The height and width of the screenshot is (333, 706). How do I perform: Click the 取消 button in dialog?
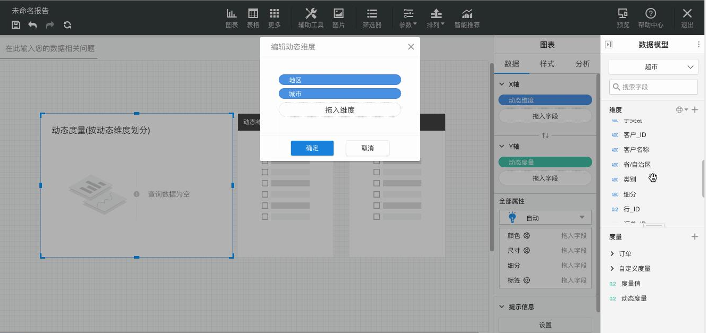point(368,148)
